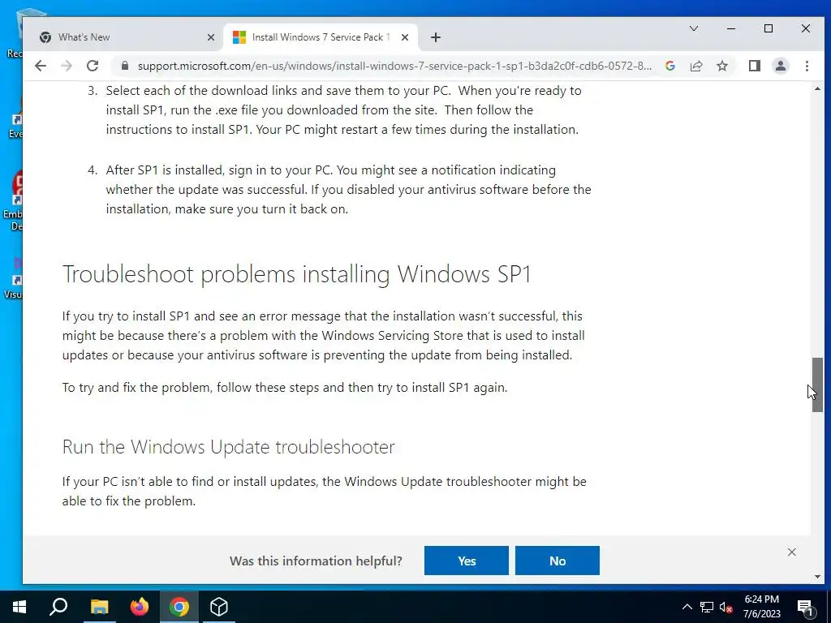Click heading Run the Windows Update troubleshooter
Image resolution: width=831 pixels, height=623 pixels.
pyautogui.click(x=228, y=447)
